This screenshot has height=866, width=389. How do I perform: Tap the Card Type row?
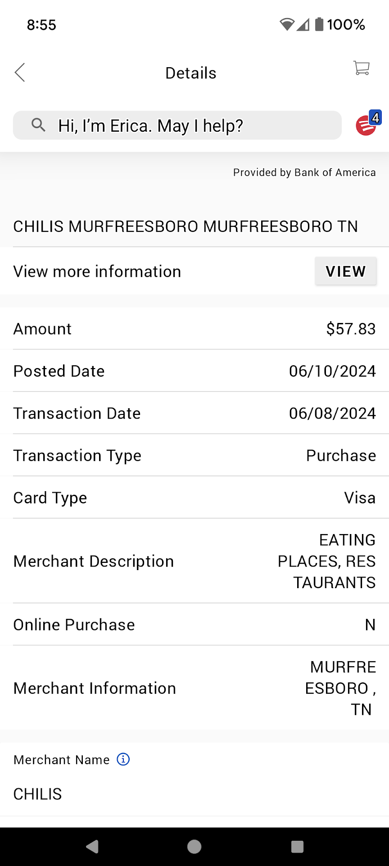point(194,498)
